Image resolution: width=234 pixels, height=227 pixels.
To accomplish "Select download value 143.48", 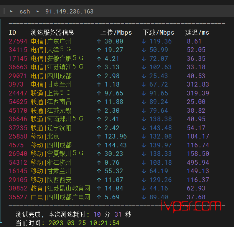I will click(x=161, y=128).
